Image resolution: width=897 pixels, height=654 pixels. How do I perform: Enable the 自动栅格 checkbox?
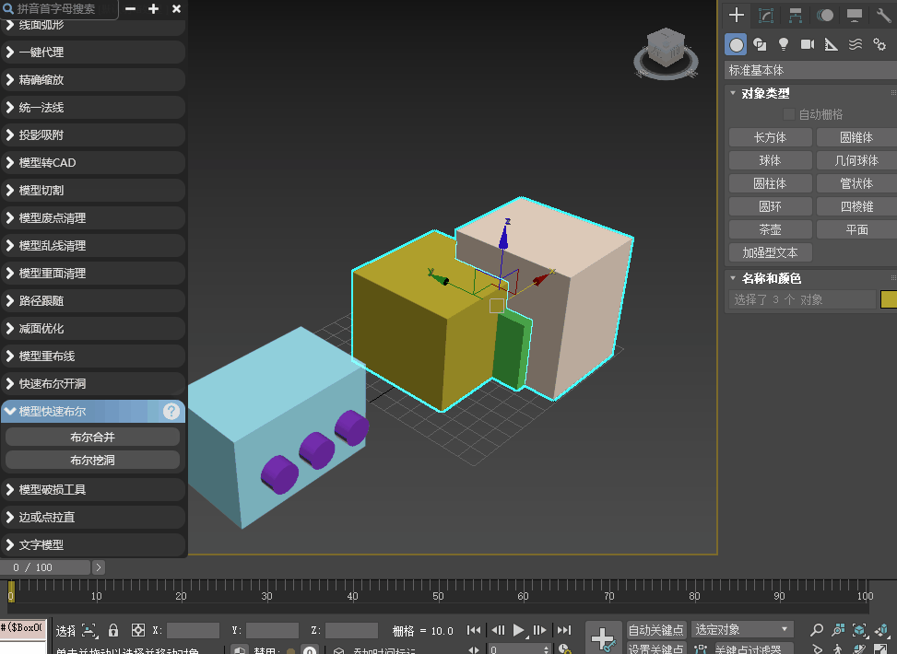click(x=788, y=114)
